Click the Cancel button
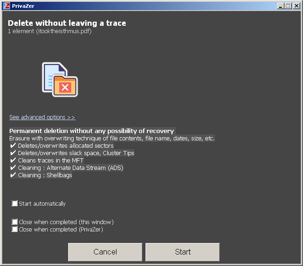 point(105,252)
